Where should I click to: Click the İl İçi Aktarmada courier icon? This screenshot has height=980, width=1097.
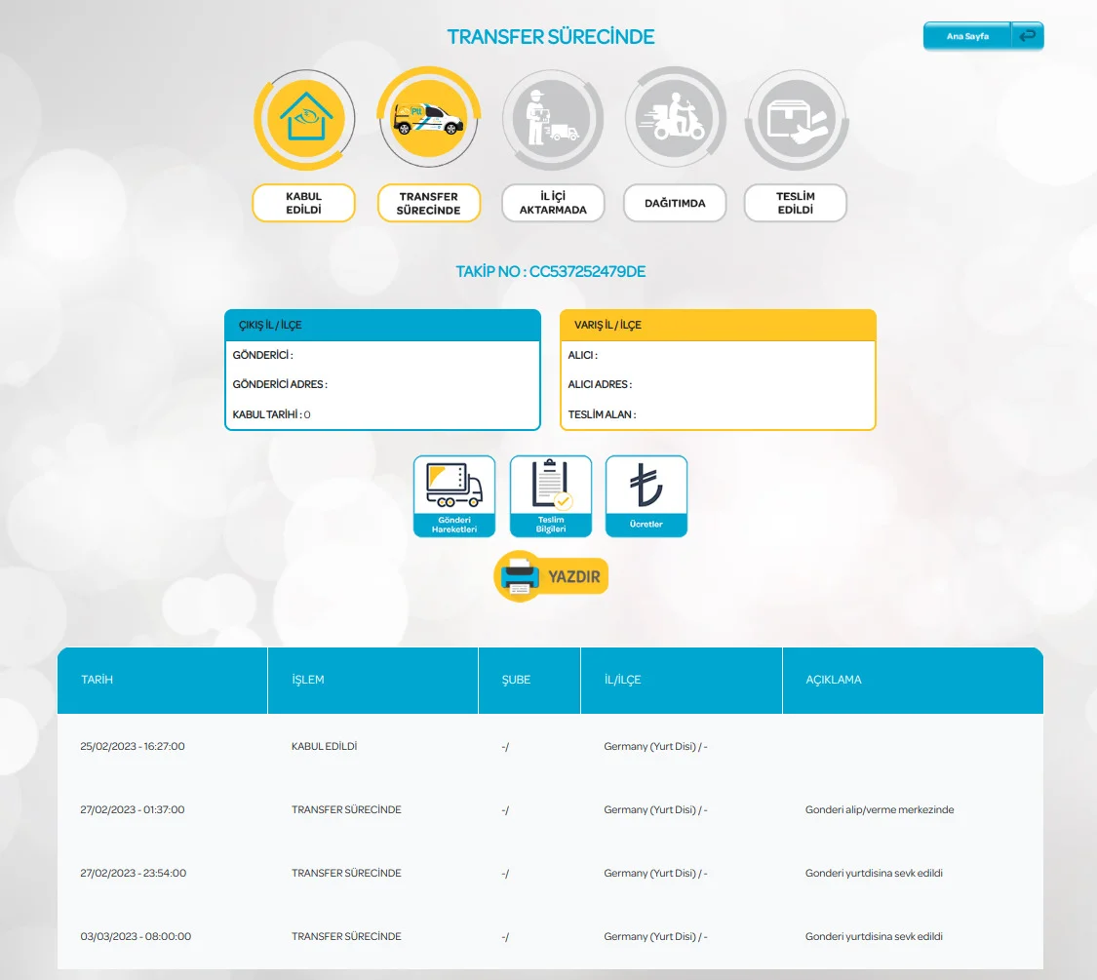[551, 118]
